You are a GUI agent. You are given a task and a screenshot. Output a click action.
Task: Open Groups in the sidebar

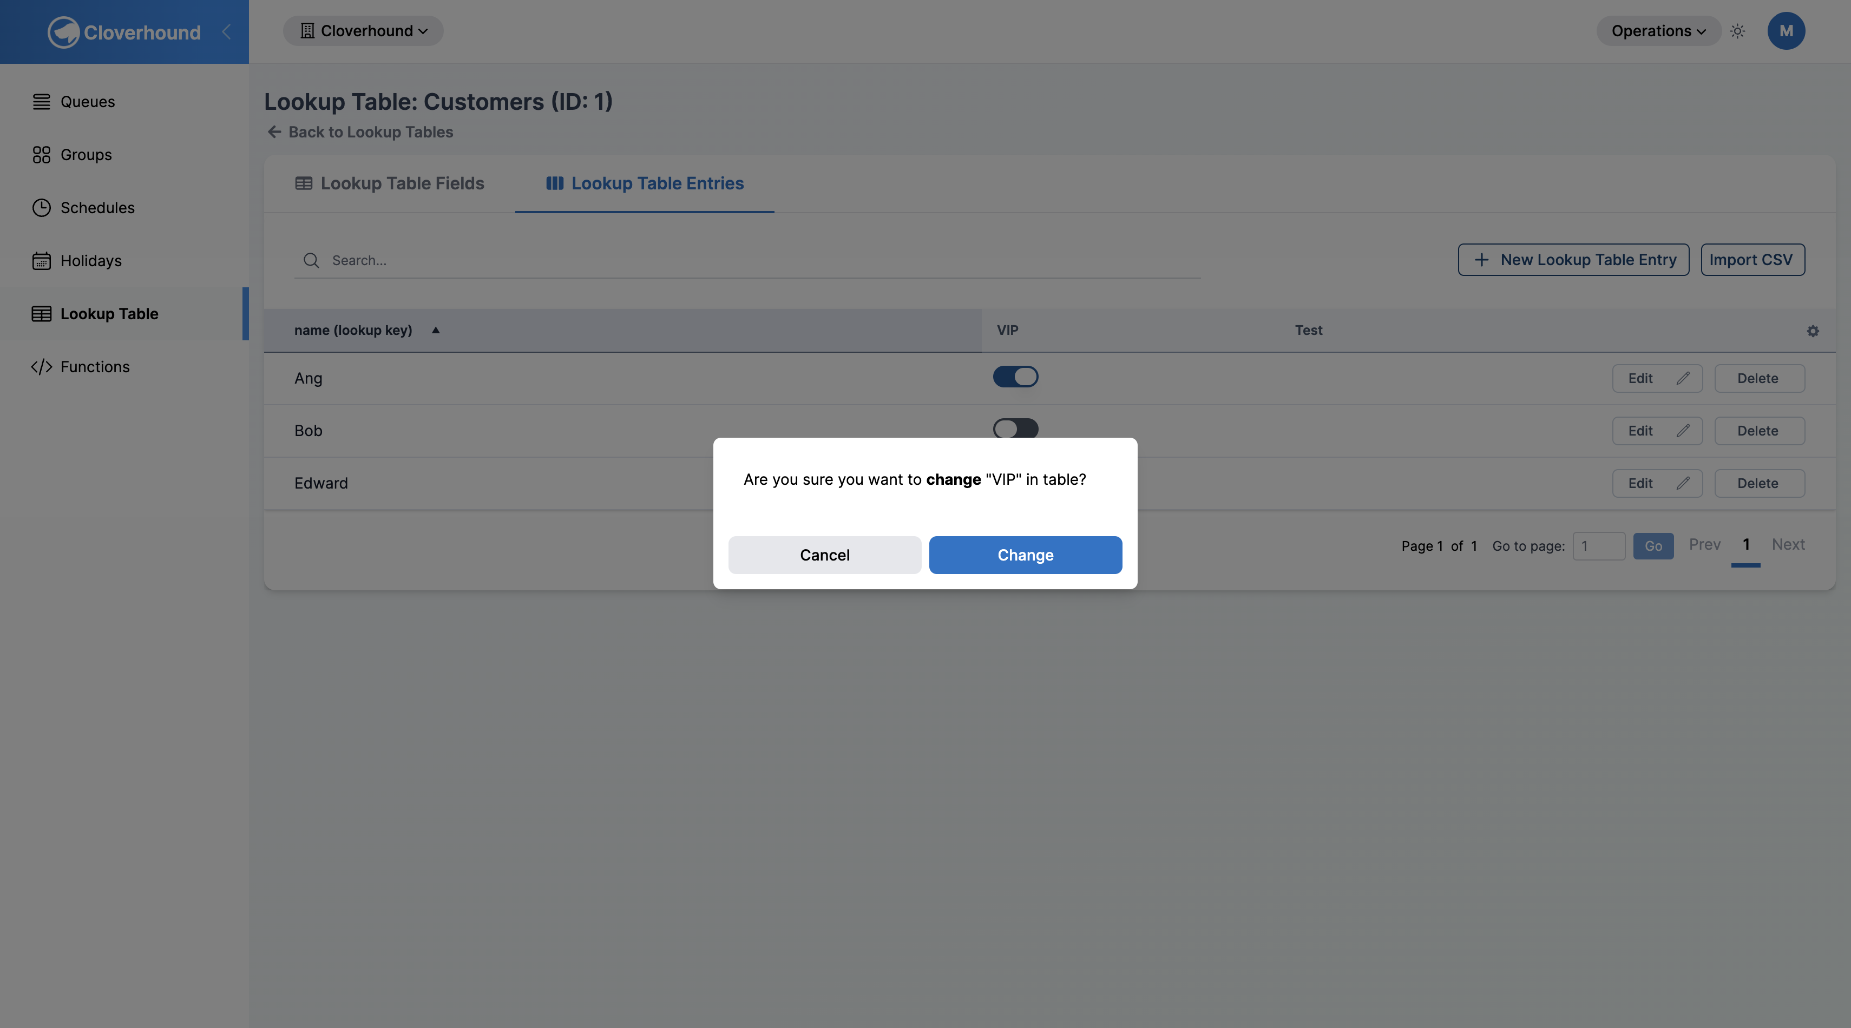(x=124, y=154)
